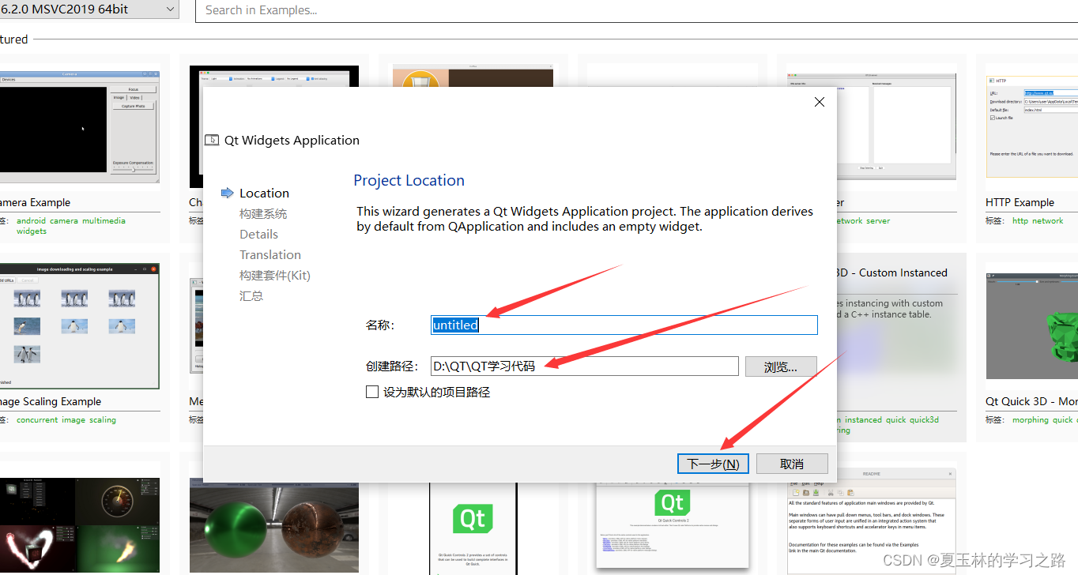Open the Qt Quick Controls 2 thumbnail

pyautogui.click(x=672, y=524)
